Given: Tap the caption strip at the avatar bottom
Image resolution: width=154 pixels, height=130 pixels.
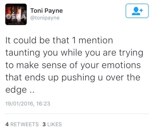Looking at the screenshot, I should 16,24.
